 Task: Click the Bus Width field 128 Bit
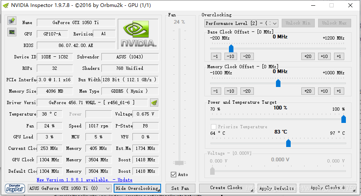tap(130, 80)
